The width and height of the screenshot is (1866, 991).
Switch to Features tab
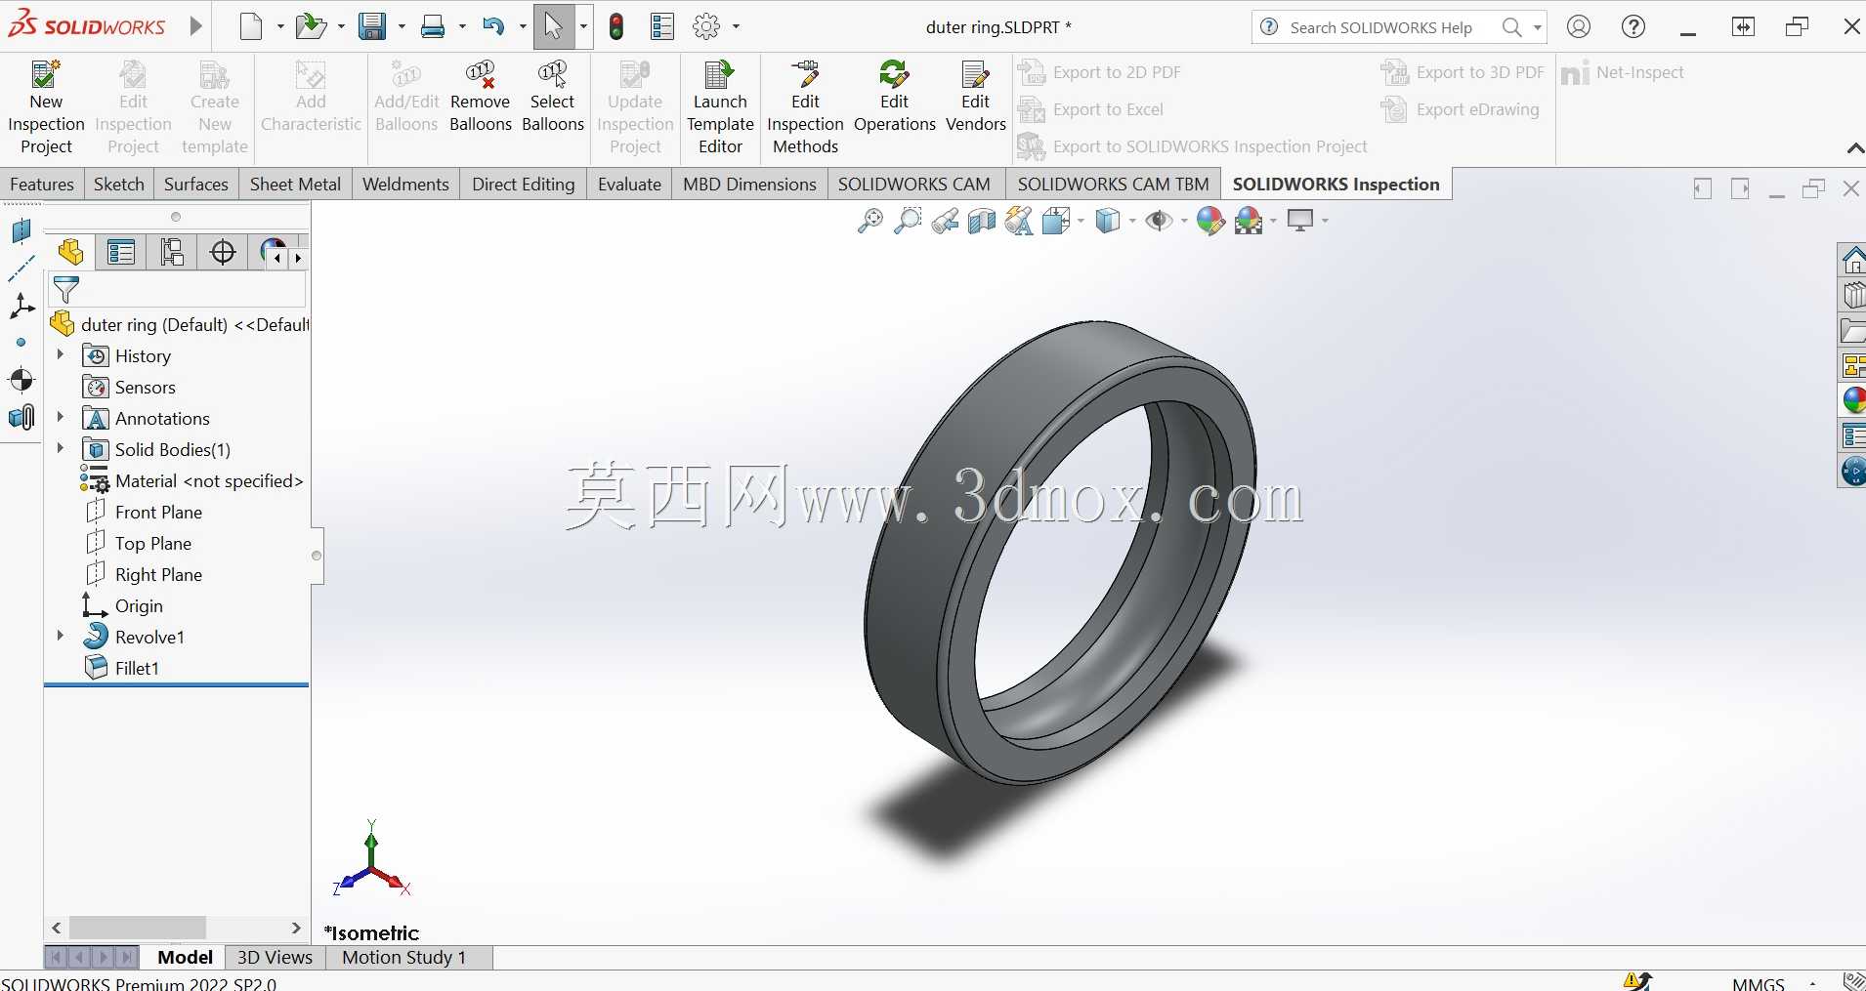[42, 185]
